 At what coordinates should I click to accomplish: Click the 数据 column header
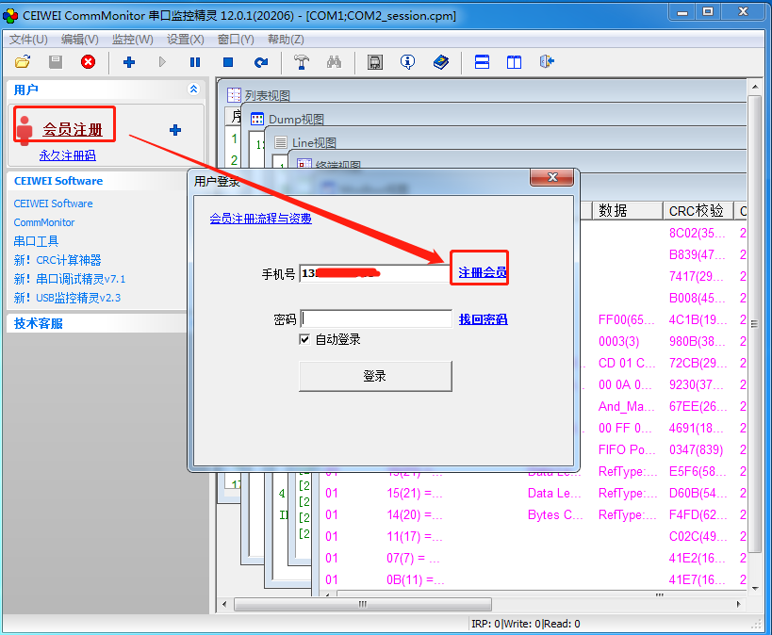click(627, 211)
